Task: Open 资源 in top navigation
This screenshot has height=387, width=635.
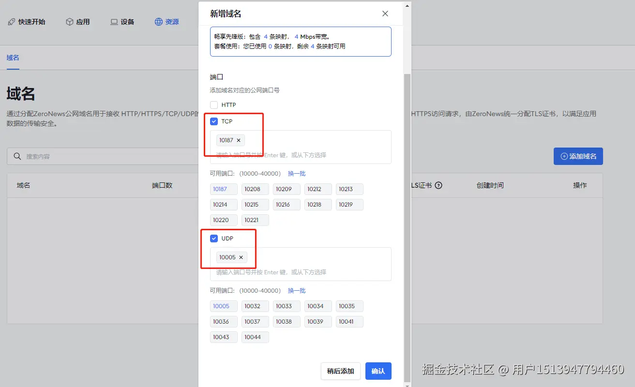Action: click(167, 22)
